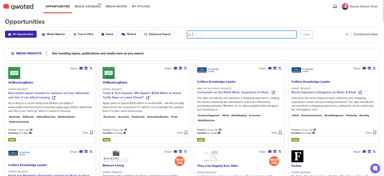The height and width of the screenshot is (176, 384).
Task: Click the #AffordableHousing hashtag
Action: tap(45, 117)
